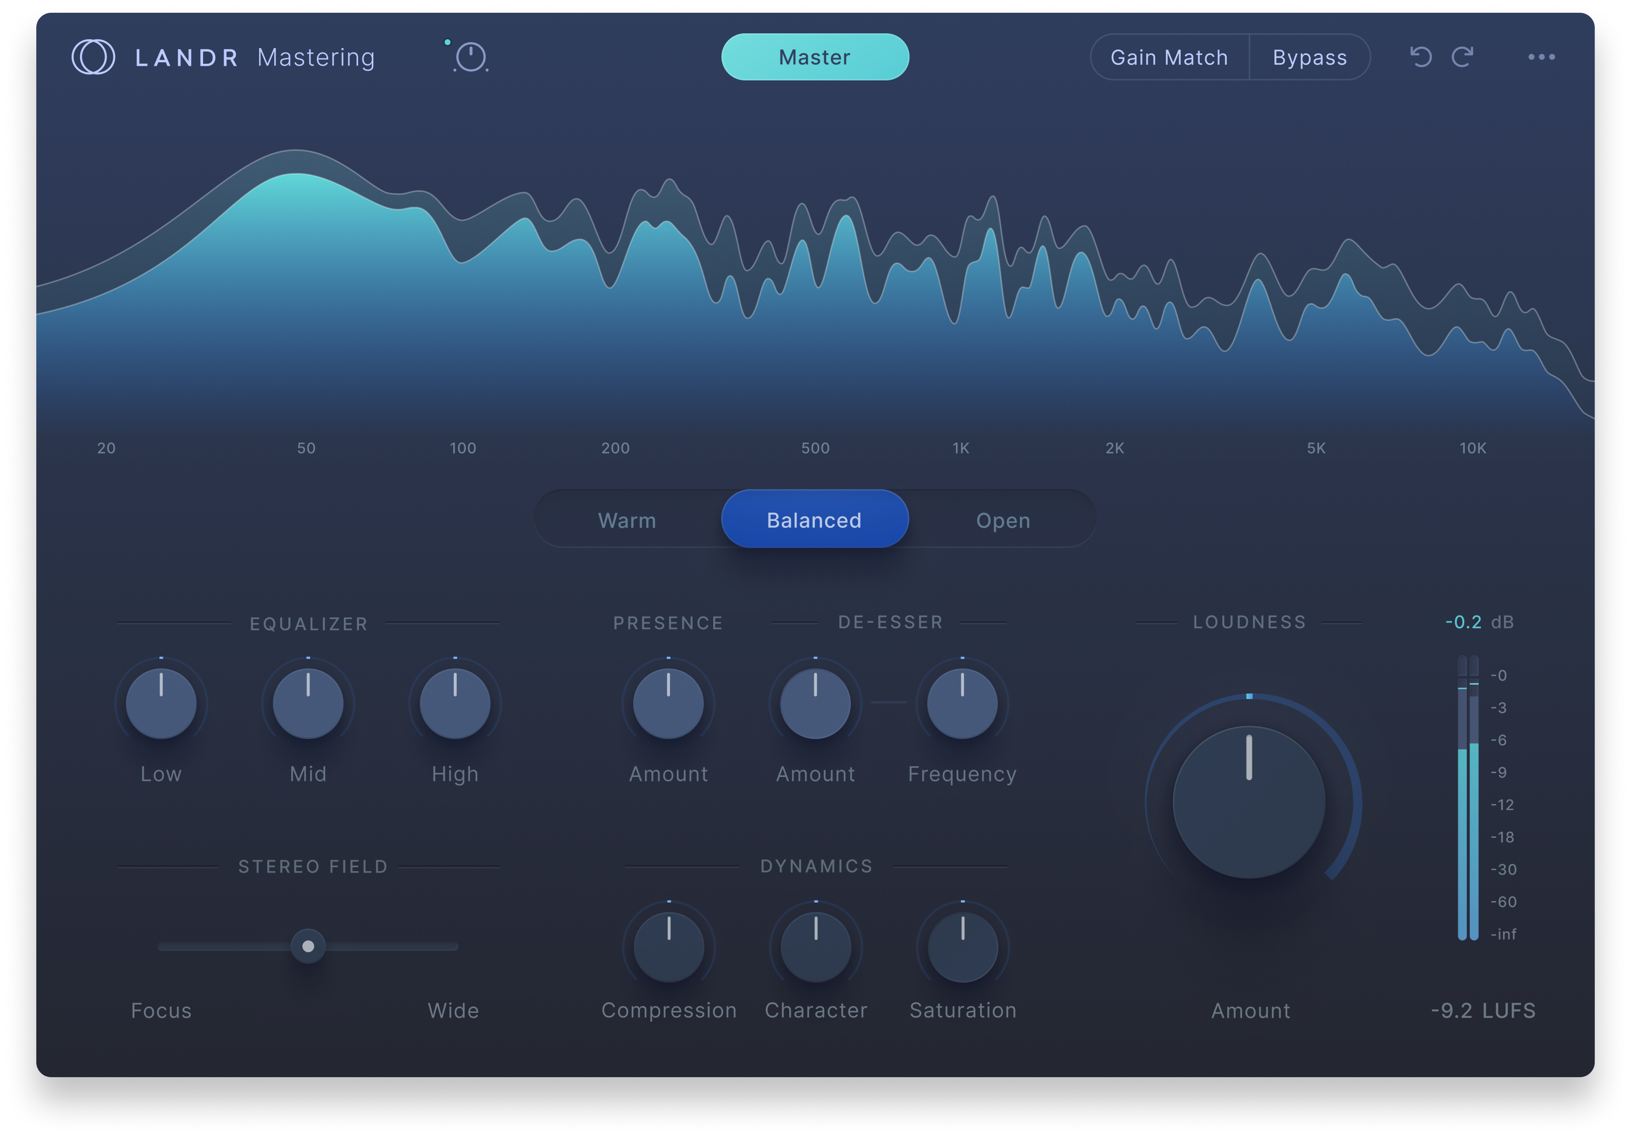Click the 1K frequency axis label
The image size is (1631, 1137).
961,448
